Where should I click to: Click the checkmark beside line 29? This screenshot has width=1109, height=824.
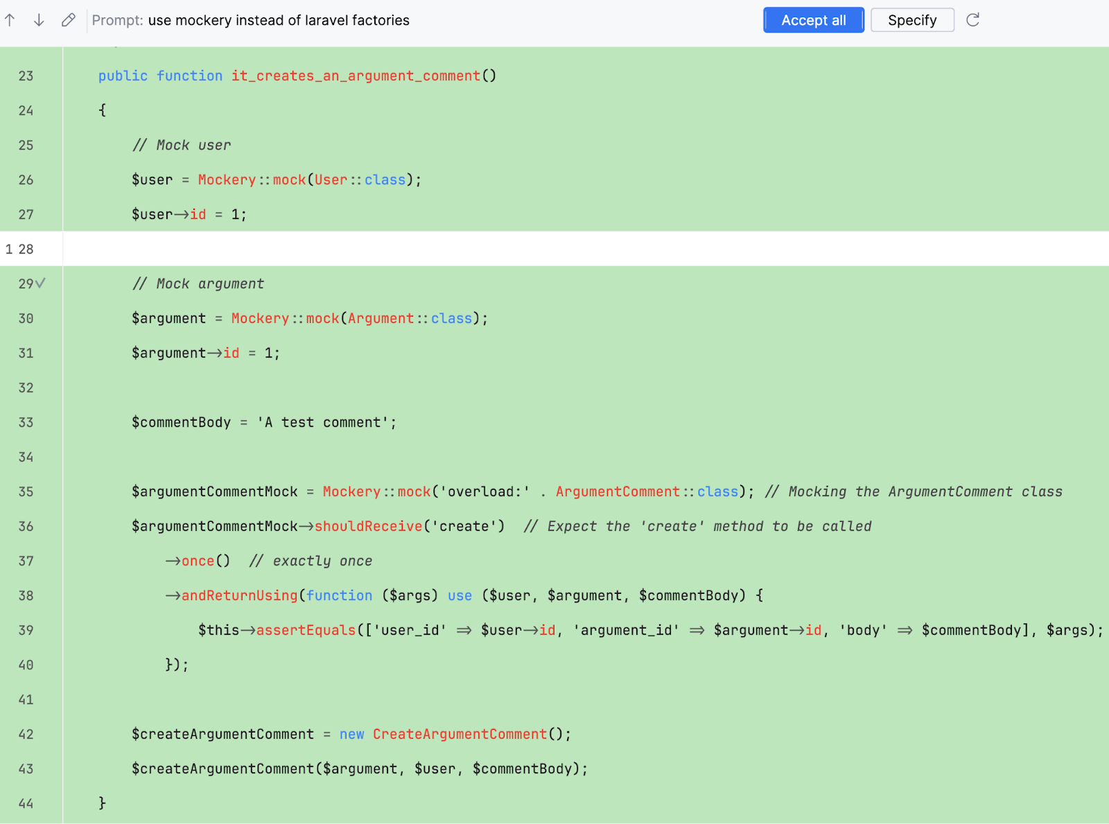(x=41, y=283)
